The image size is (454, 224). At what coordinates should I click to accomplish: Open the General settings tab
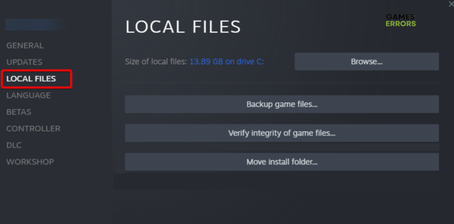[25, 45]
